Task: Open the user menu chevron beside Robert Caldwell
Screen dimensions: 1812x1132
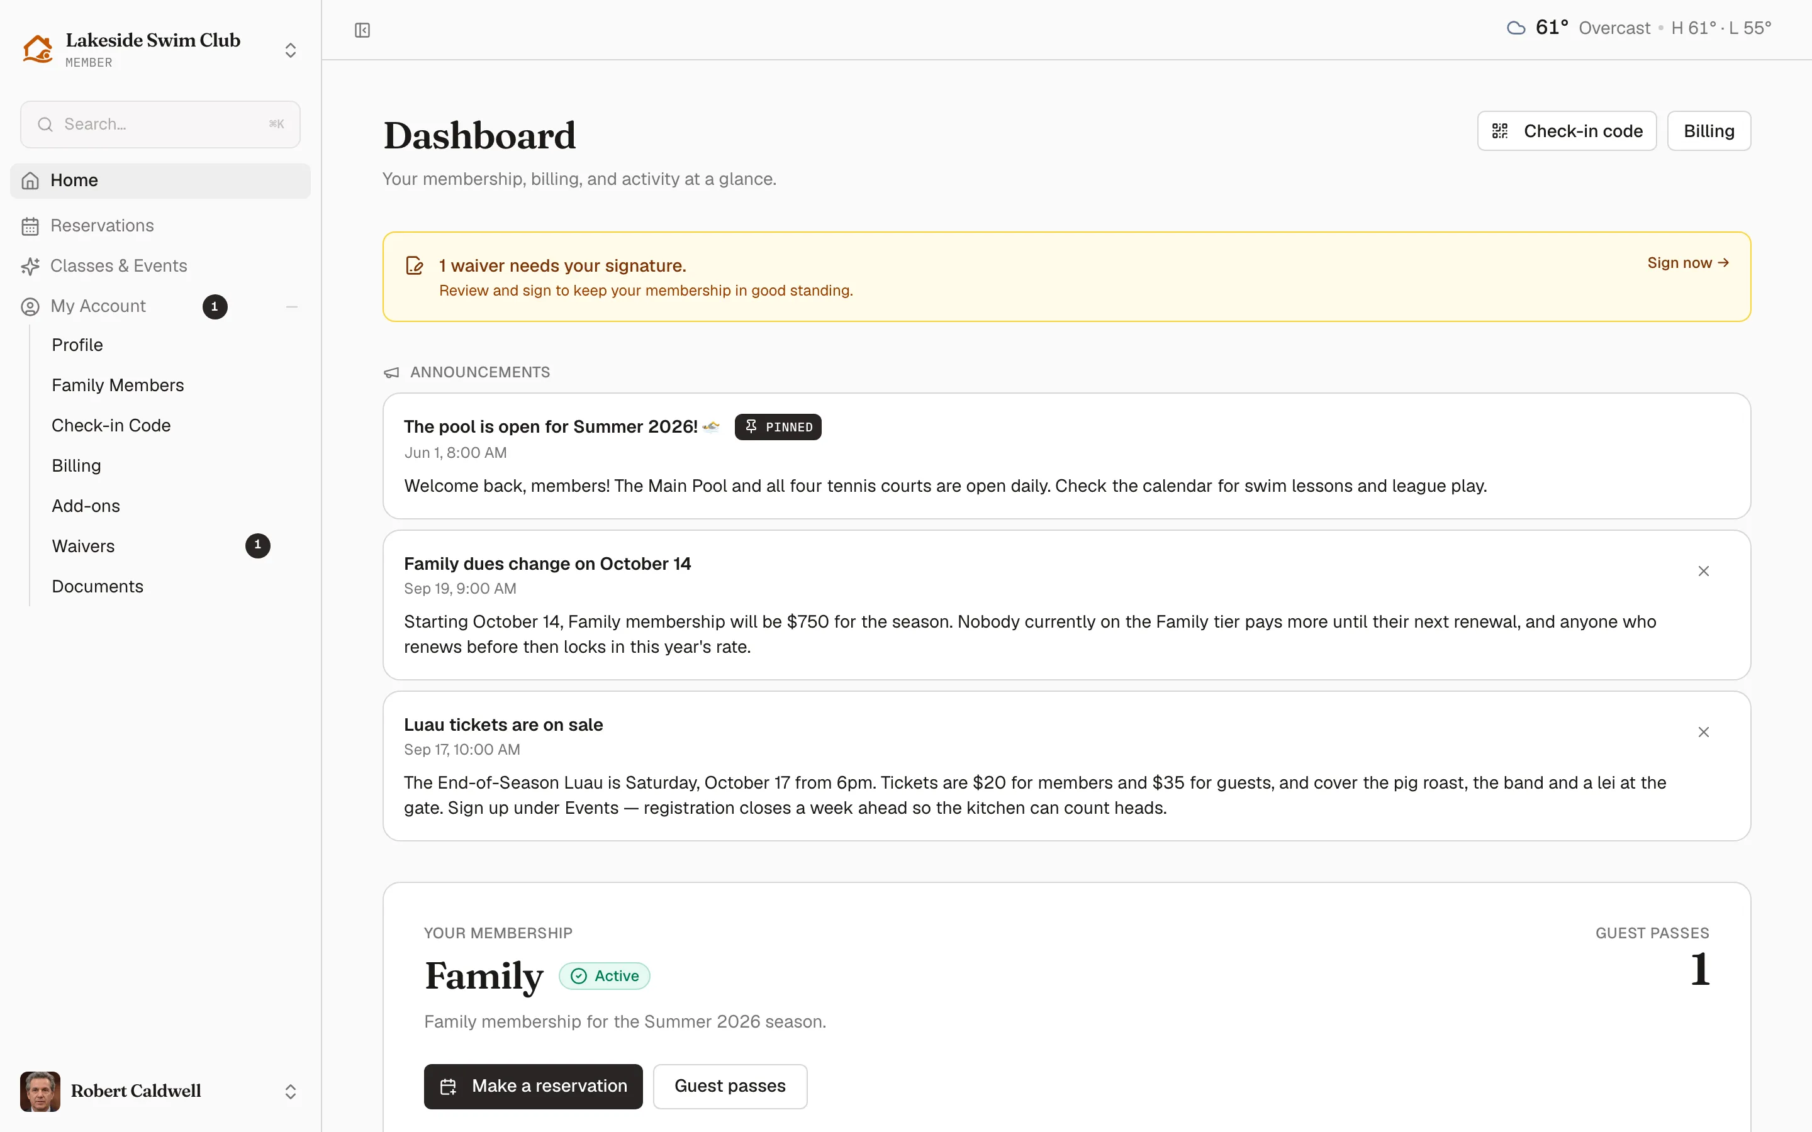Action: (291, 1092)
